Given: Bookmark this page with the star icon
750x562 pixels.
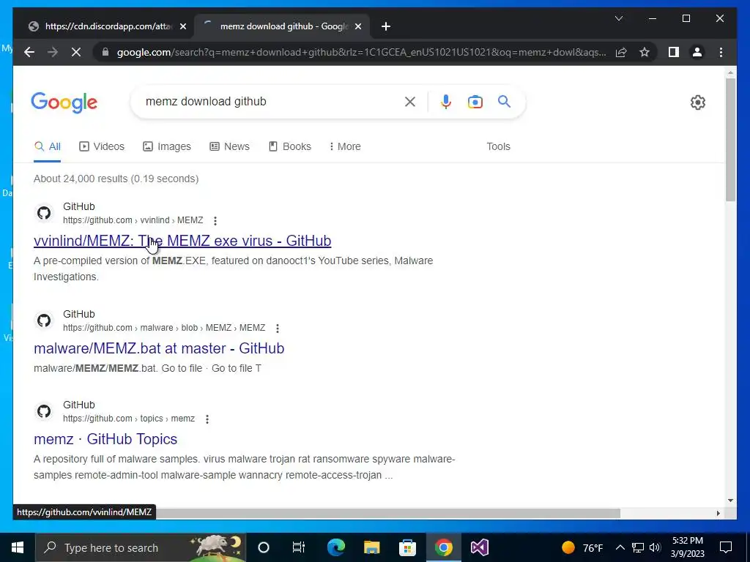Looking at the screenshot, I should (645, 52).
